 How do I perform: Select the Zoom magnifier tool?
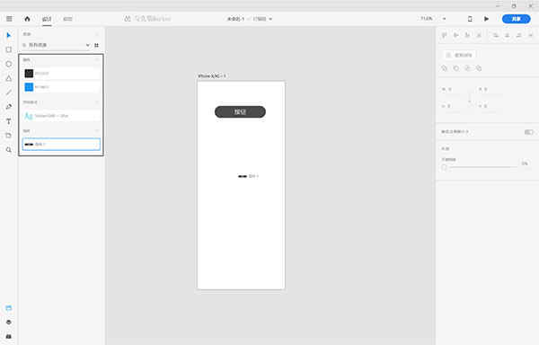click(9, 150)
